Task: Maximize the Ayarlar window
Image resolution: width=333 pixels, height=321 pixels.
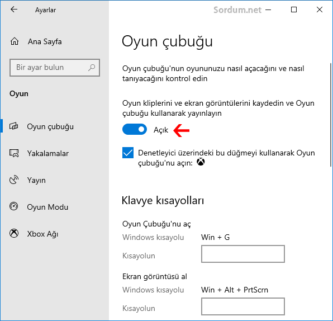Action: coord(294,10)
